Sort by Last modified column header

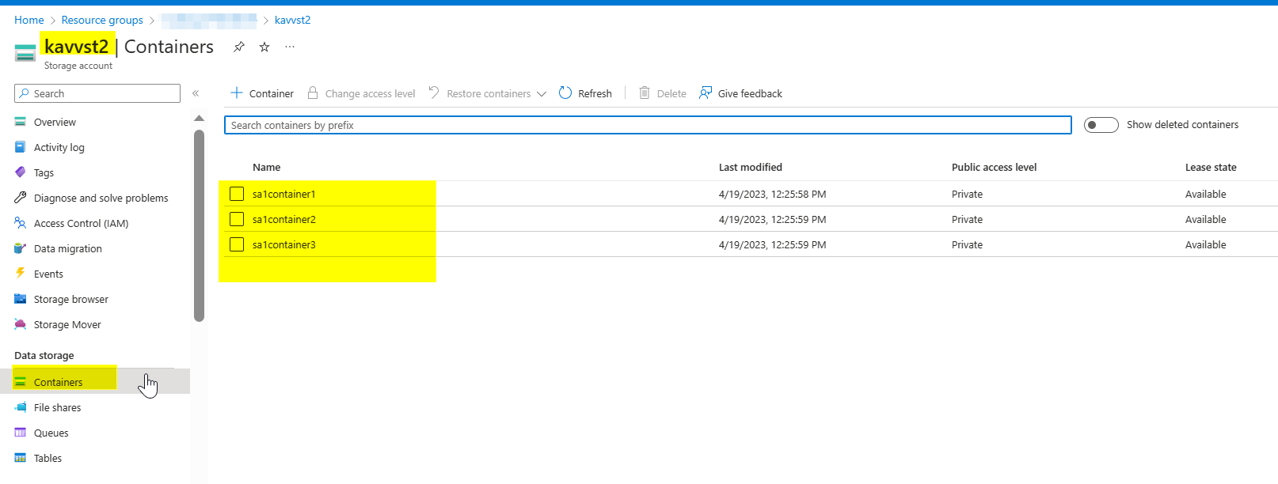tap(751, 167)
